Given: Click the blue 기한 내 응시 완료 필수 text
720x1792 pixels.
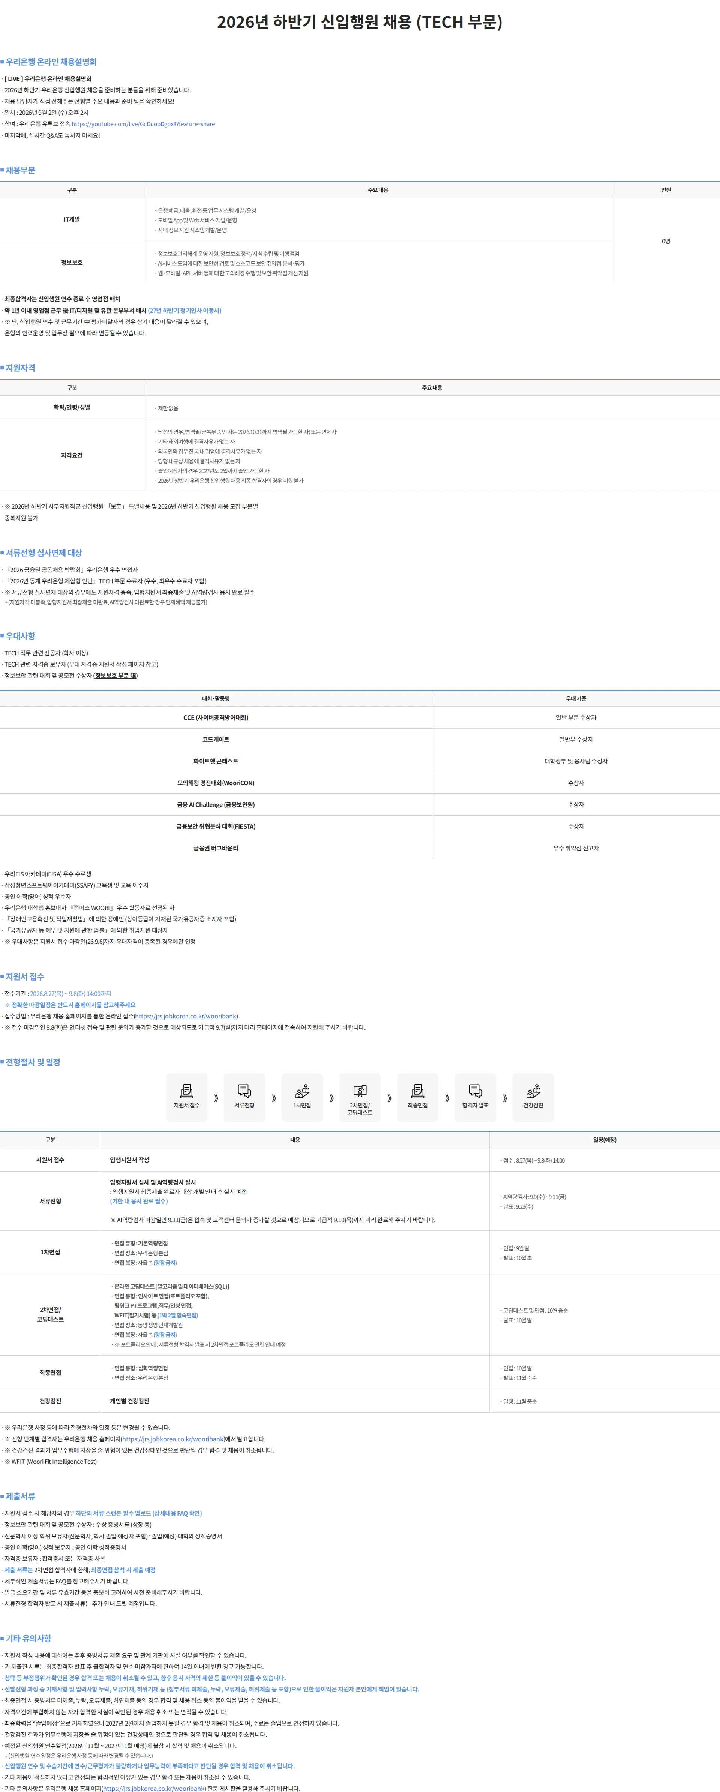Looking at the screenshot, I should 138,1201.
